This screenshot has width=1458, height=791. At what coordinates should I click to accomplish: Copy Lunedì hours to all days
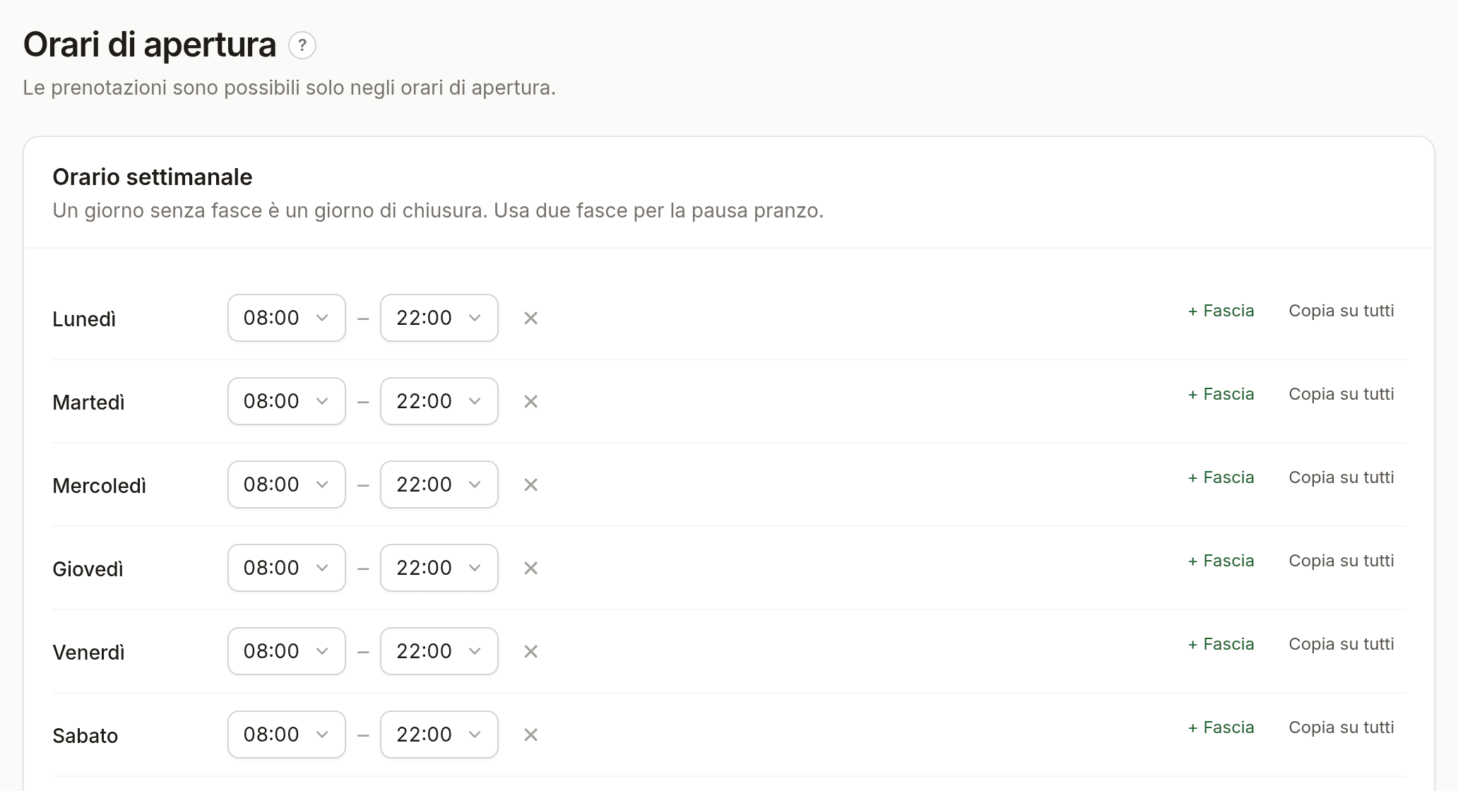click(1341, 311)
